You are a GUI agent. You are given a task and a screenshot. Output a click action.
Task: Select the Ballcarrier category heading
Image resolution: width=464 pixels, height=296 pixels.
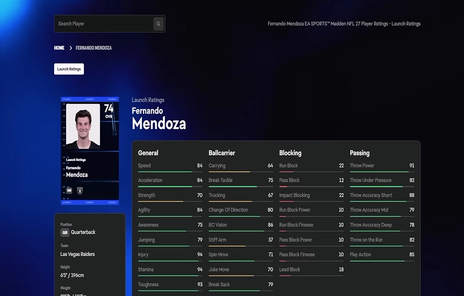click(222, 153)
